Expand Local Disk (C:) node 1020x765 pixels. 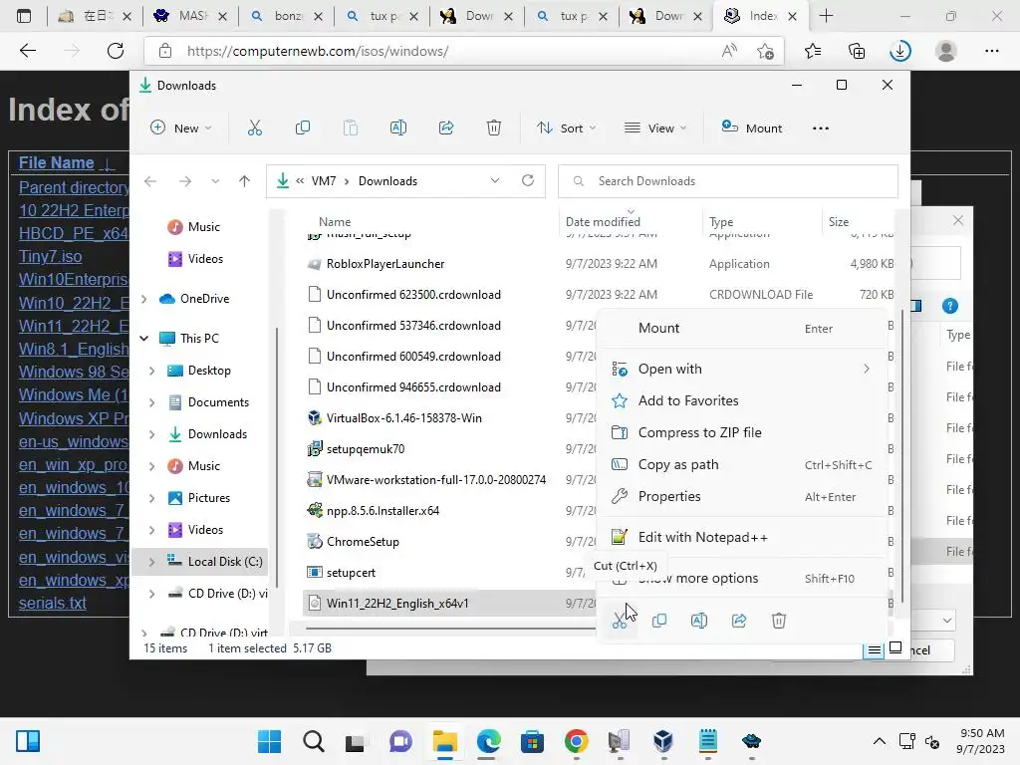(151, 562)
